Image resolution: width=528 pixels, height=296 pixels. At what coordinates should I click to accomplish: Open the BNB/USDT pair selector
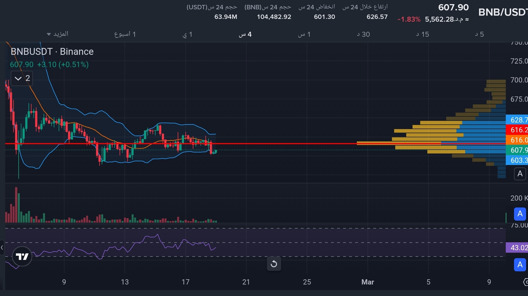point(502,12)
